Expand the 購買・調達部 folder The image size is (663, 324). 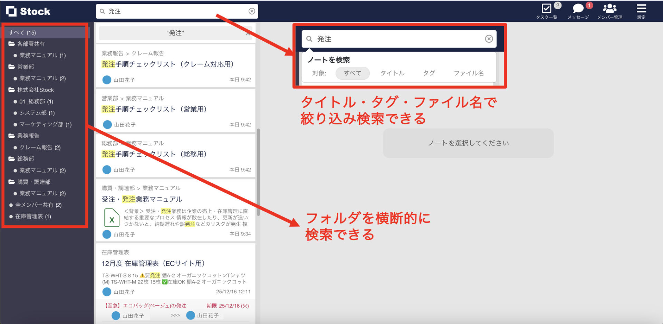coord(33,182)
